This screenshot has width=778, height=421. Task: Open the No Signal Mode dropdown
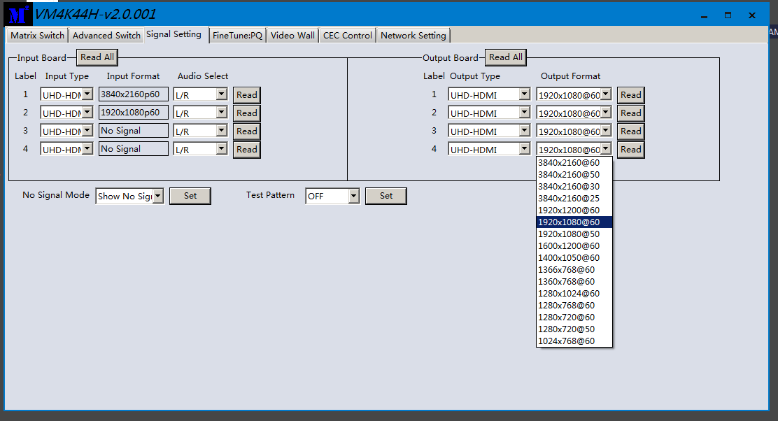(157, 197)
